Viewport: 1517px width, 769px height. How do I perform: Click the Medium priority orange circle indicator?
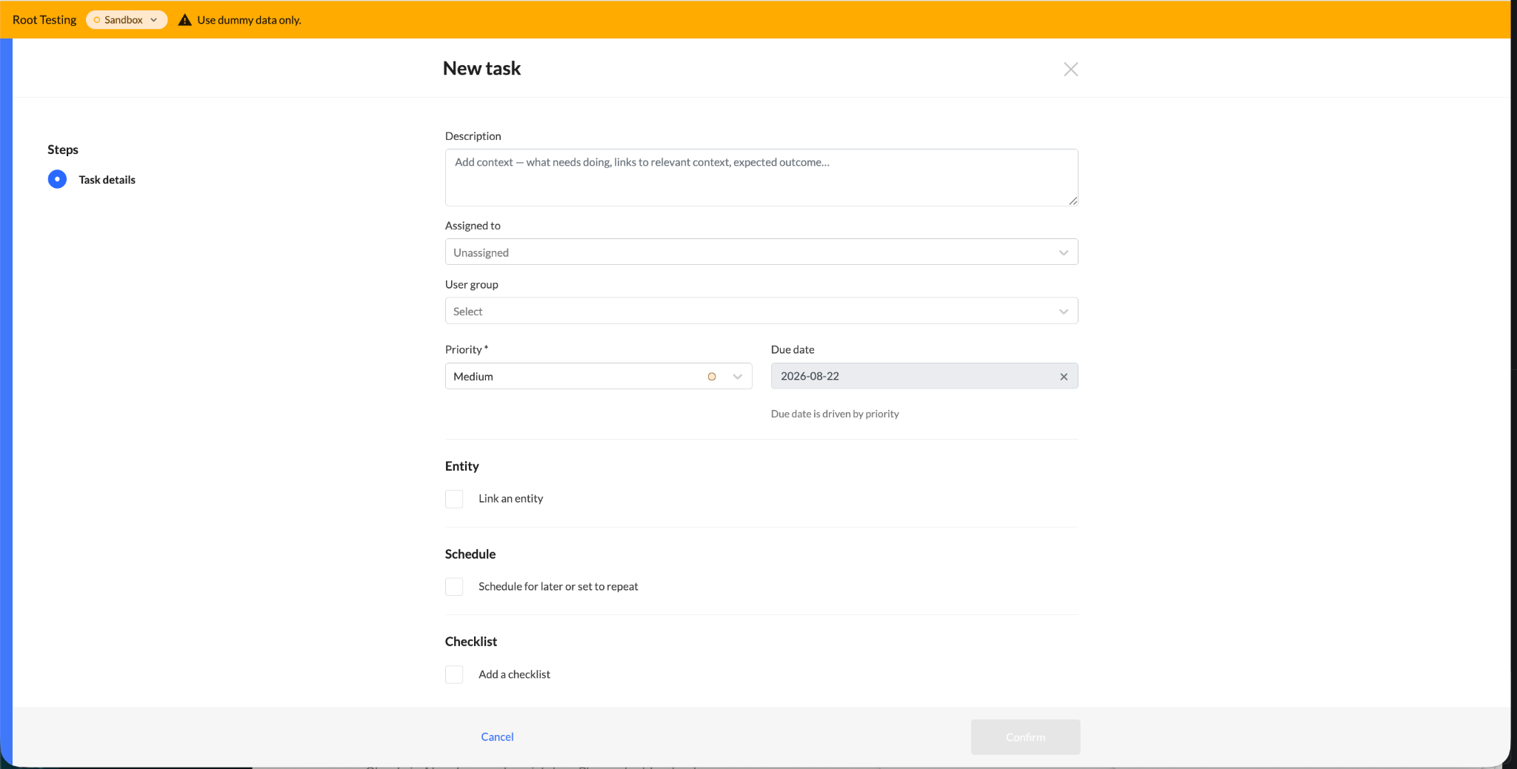712,377
